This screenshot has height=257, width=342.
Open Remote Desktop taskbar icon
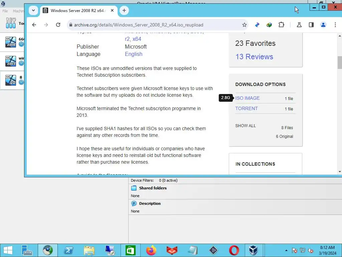click(110, 250)
